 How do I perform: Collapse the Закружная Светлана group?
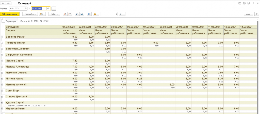coord(2,55)
